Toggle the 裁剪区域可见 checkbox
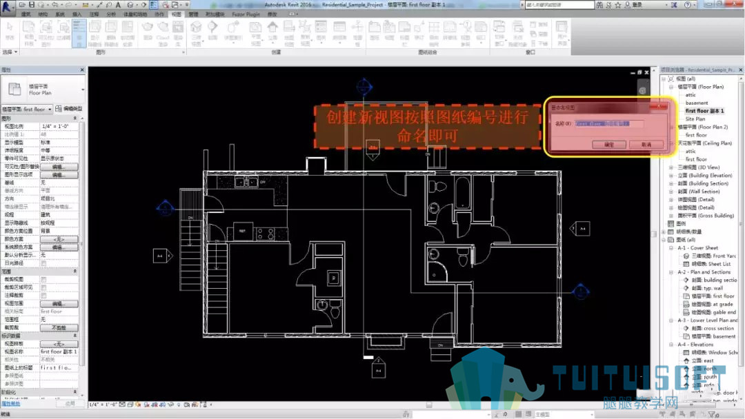This screenshot has height=419, width=745. pyautogui.click(x=43, y=287)
